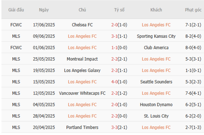
Task: Click the Club America team name
Action: point(156,48)
